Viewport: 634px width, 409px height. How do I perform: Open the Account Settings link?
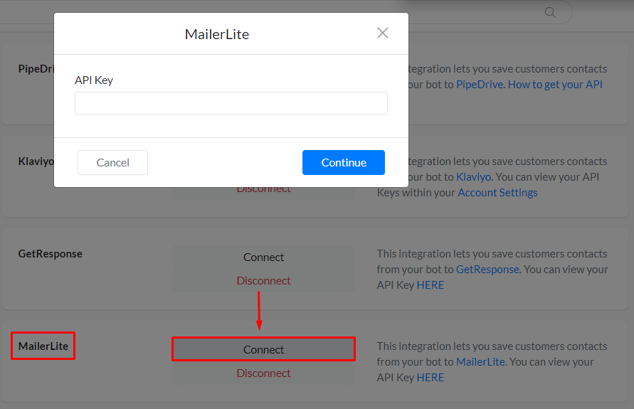[x=497, y=192]
